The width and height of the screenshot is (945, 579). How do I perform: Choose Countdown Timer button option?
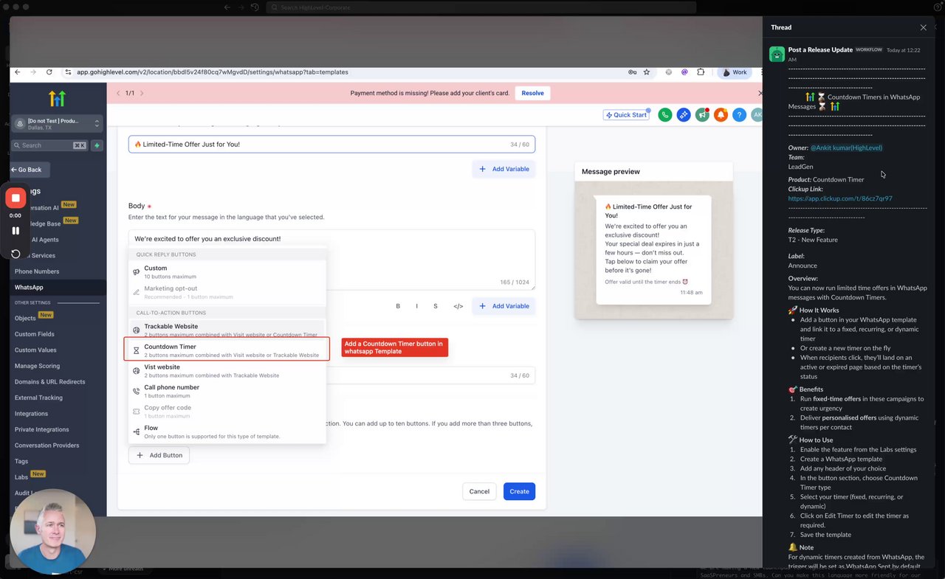(227, 350)
